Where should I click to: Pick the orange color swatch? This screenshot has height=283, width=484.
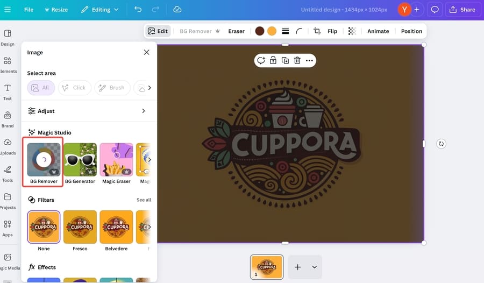(272, 31)
